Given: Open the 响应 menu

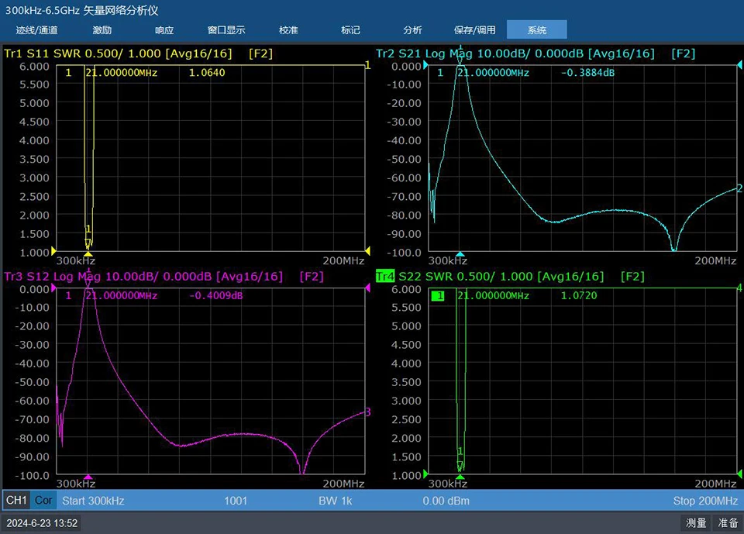Looking at the screenshot, I should click(164, 30).
